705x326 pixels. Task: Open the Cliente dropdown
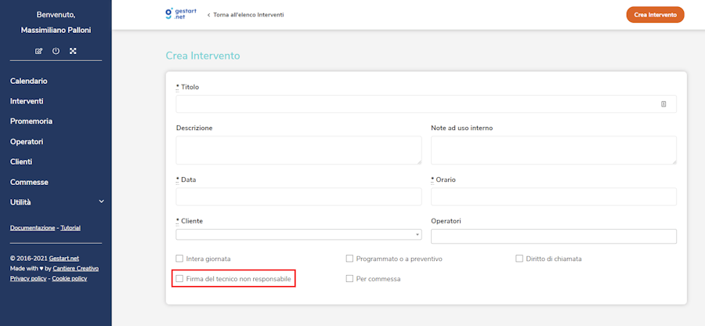click(298, 234)
